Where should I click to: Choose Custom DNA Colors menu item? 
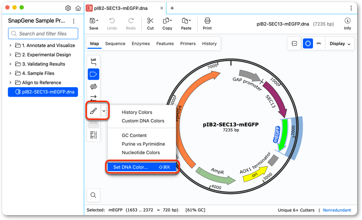[142, 121]
